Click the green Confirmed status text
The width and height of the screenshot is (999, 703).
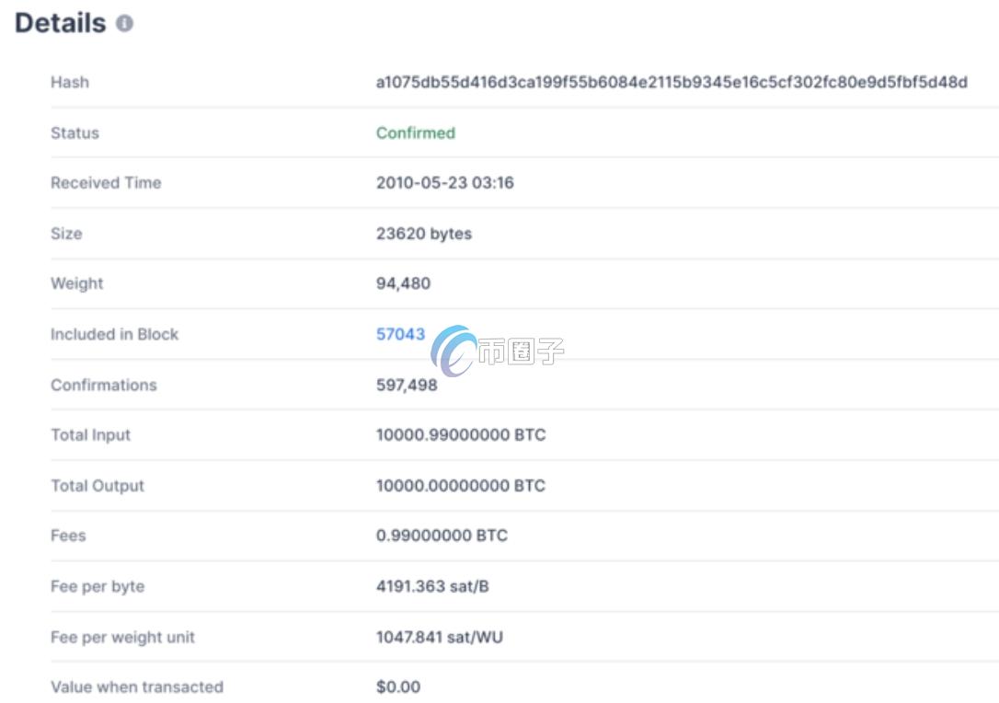tap(415, 133)
